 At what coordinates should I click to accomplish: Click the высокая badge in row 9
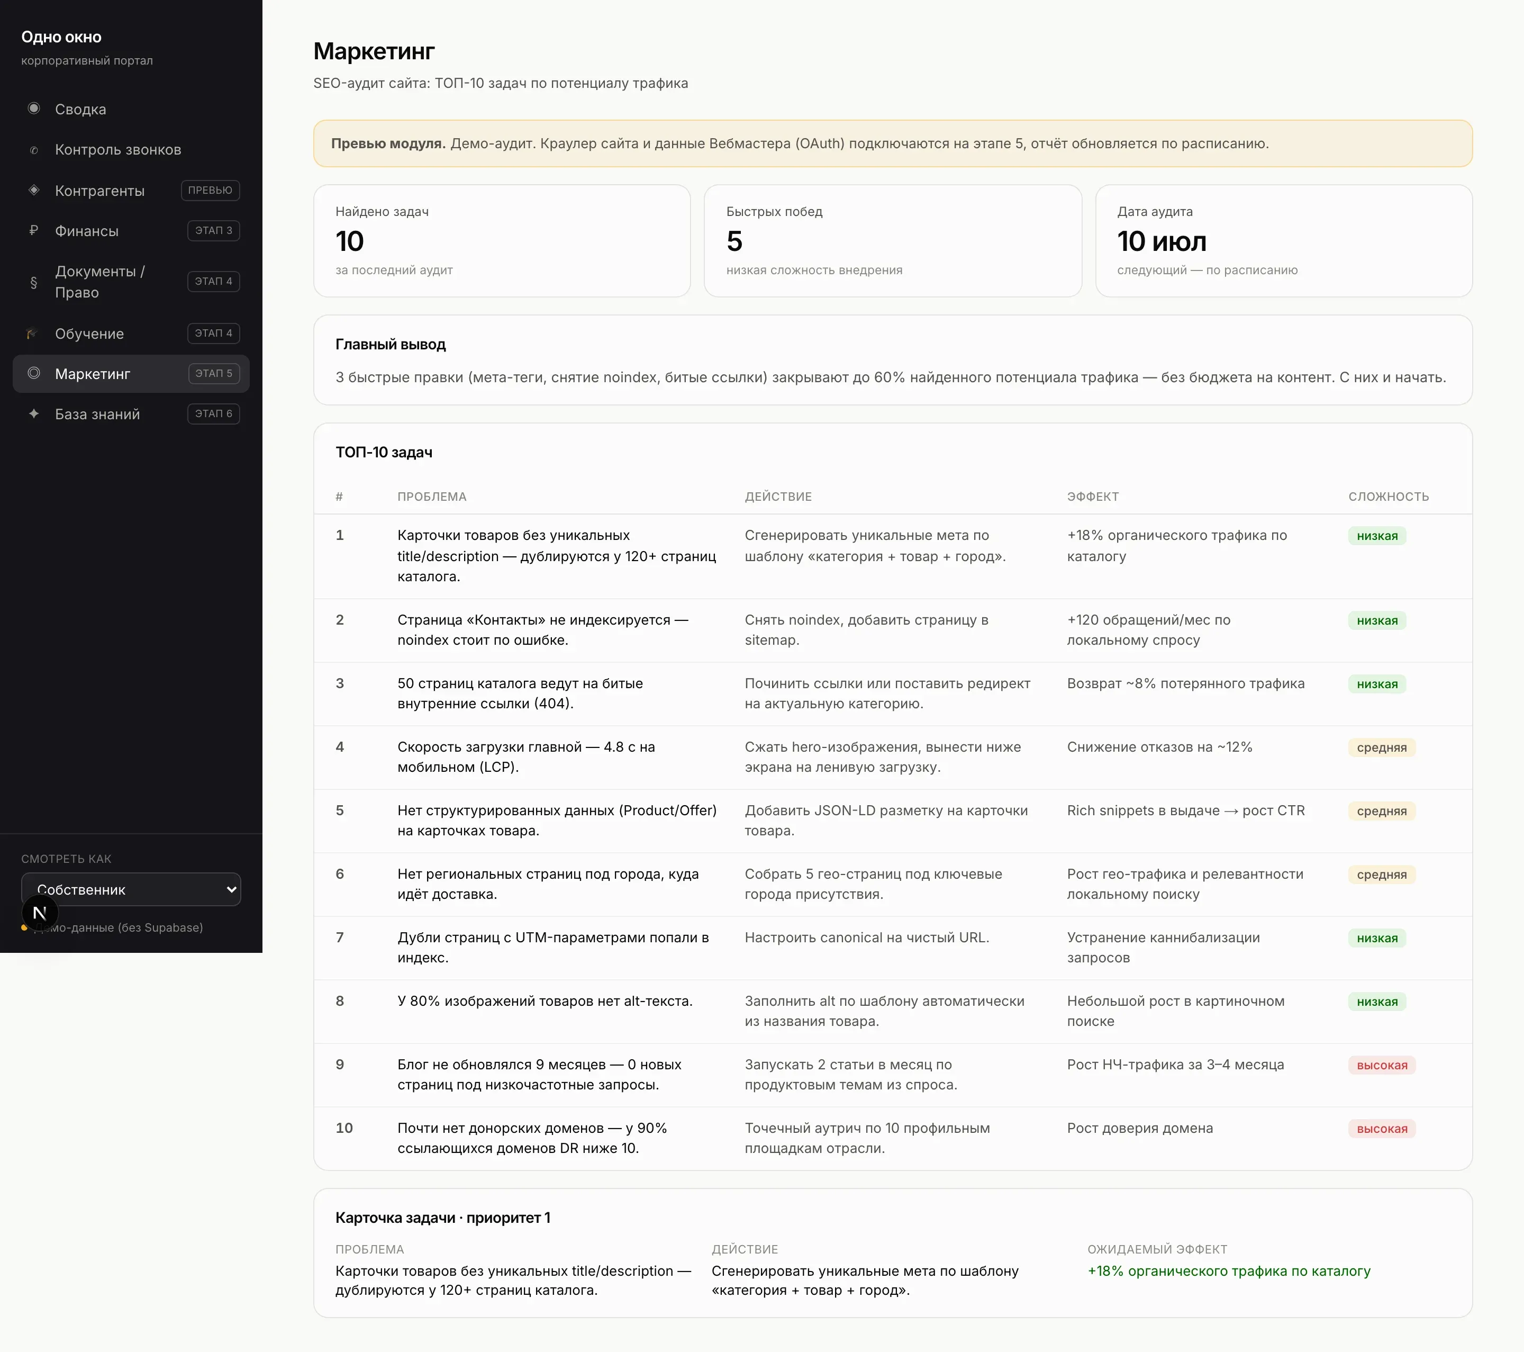(x=1382, y=1065)
